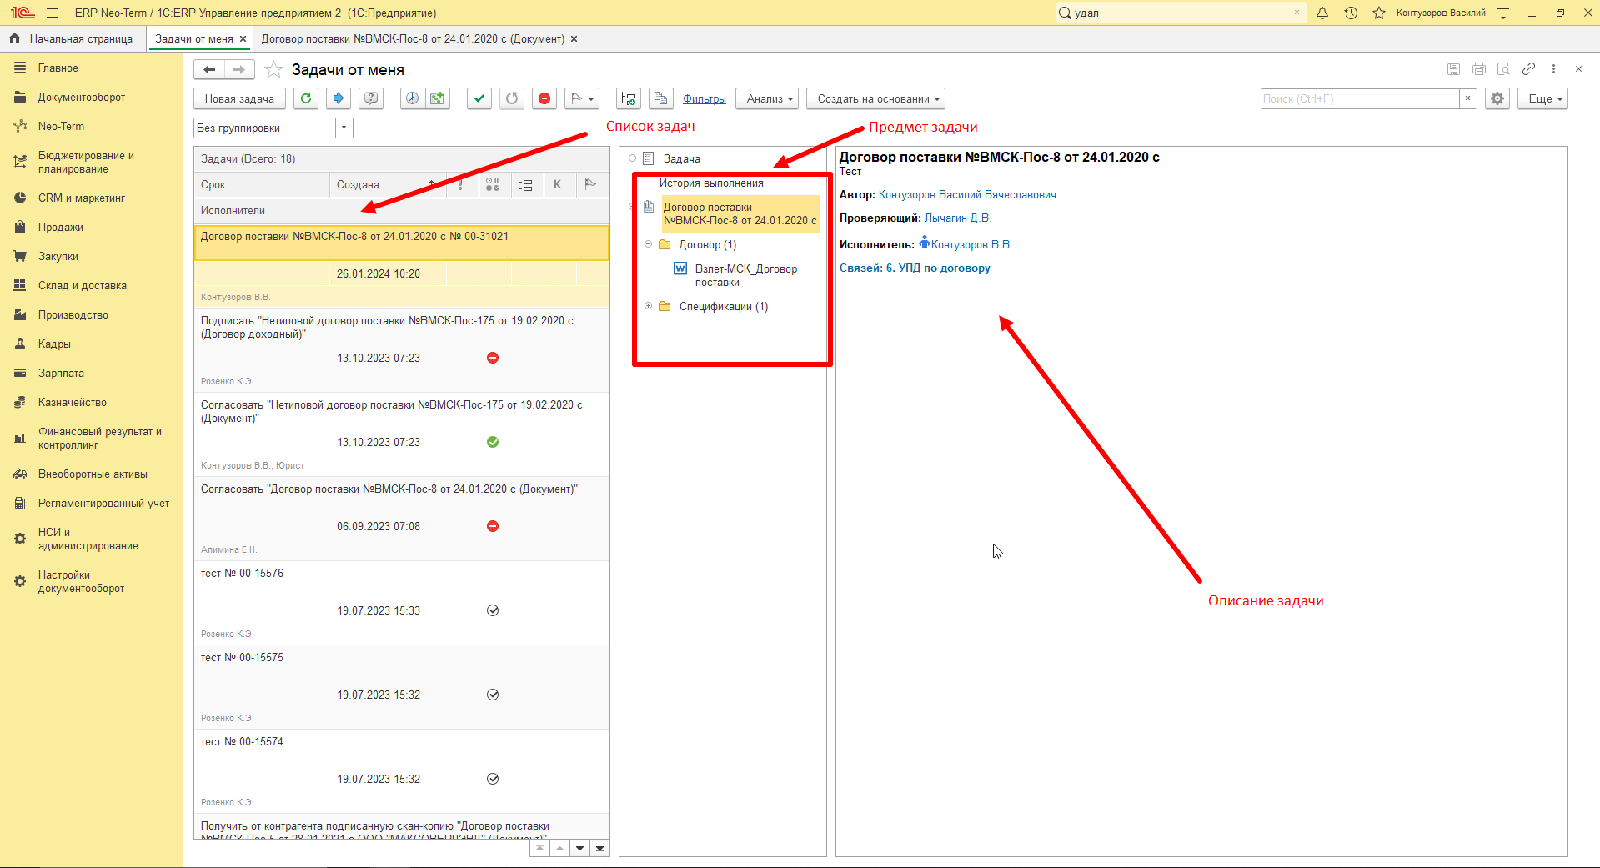Click the save diskette icon top right
Viewport: 1600px width, 868px height.
pyautogui.click(x=1454, y=69)
